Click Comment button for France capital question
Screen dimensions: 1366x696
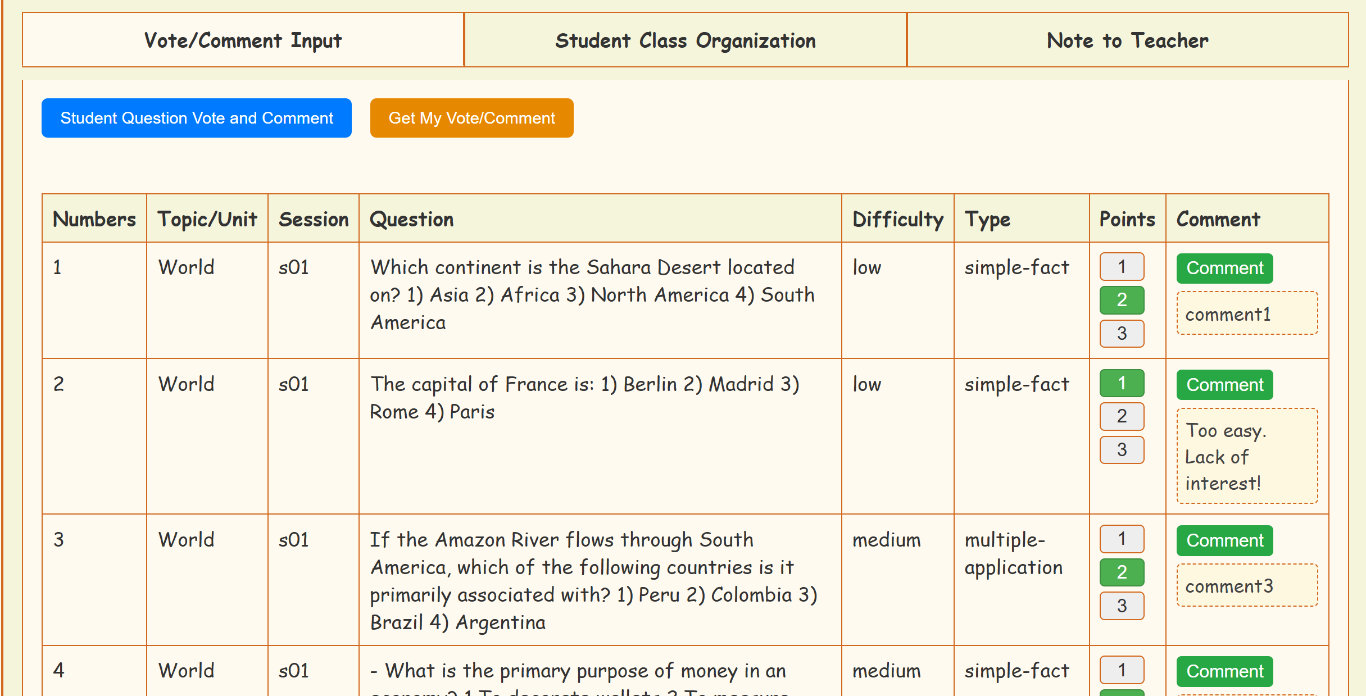click(1224, 385)
